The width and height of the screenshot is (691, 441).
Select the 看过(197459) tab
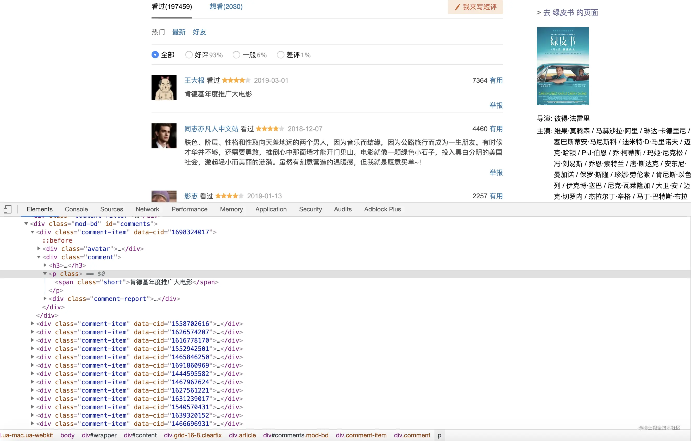(172, 6)
